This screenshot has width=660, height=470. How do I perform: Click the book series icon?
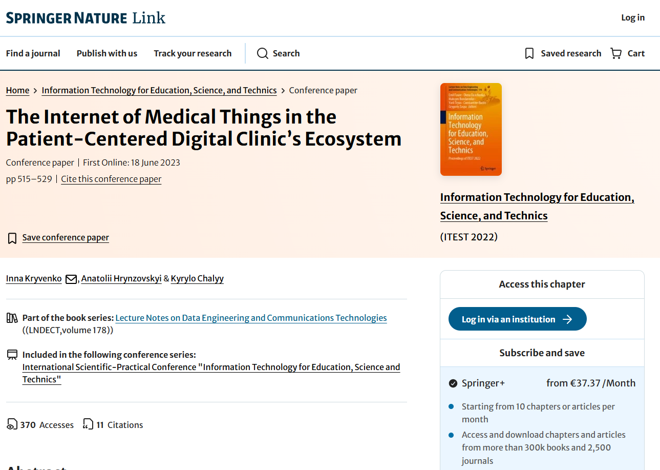tap(12, 318)
